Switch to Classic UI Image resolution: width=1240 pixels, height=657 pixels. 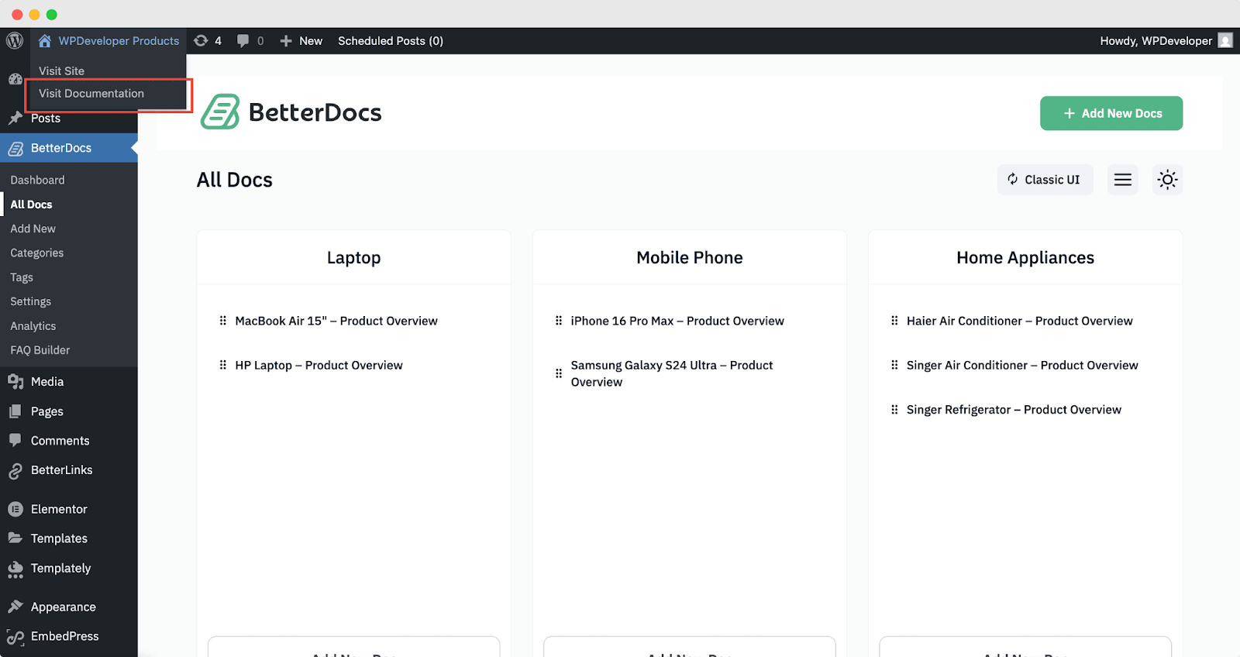pyautogui.click(x=1044, y=180)
